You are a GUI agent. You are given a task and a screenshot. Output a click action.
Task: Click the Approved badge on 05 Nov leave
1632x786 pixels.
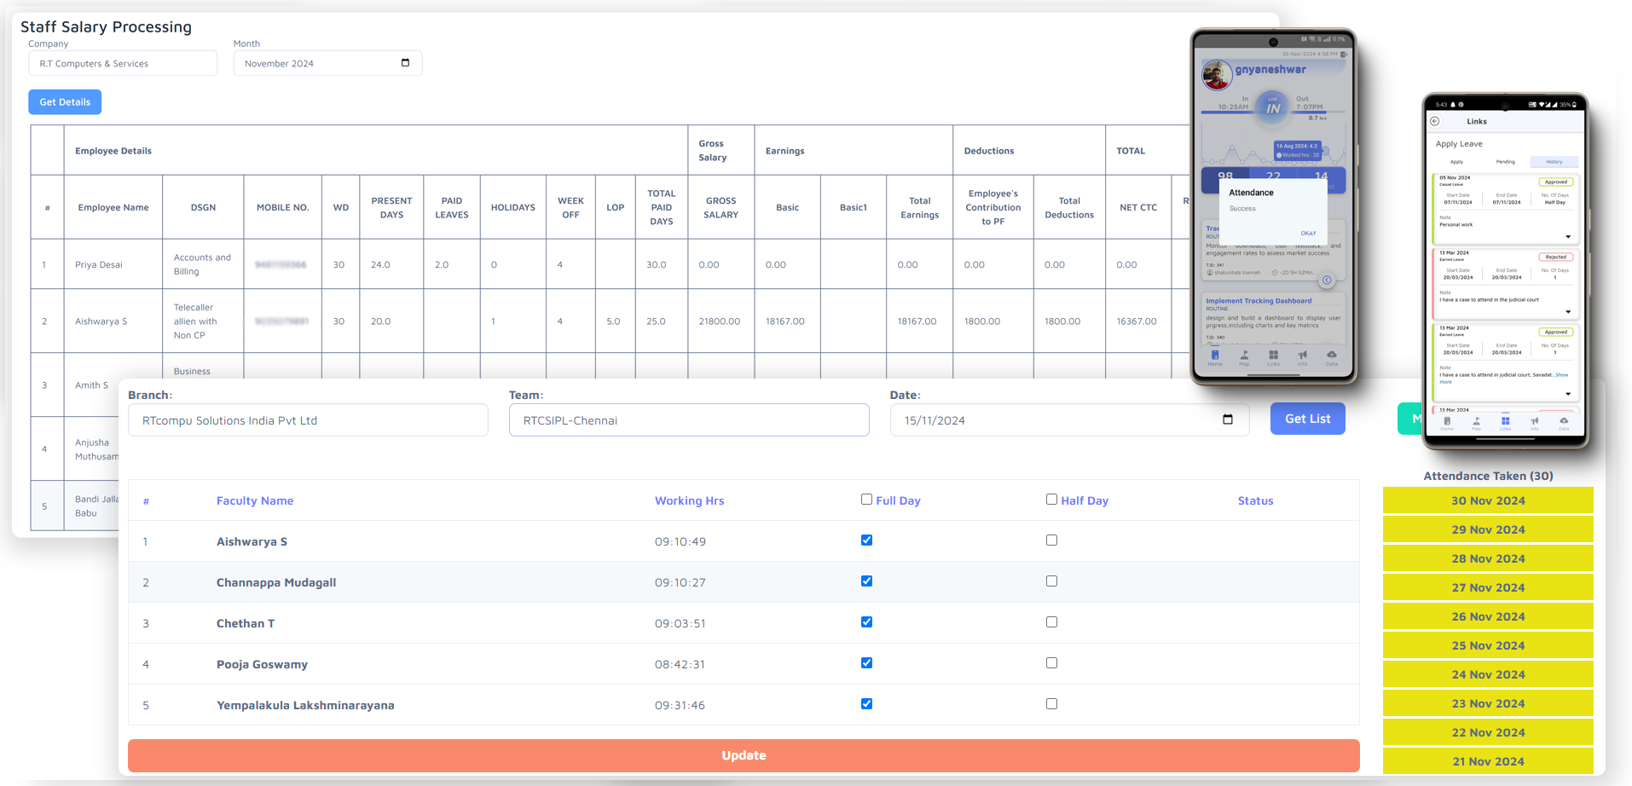pos(1556,182)
